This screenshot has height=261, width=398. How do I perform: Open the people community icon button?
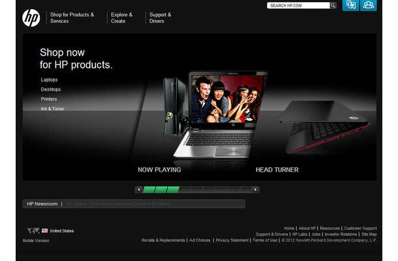click(368, 5)
